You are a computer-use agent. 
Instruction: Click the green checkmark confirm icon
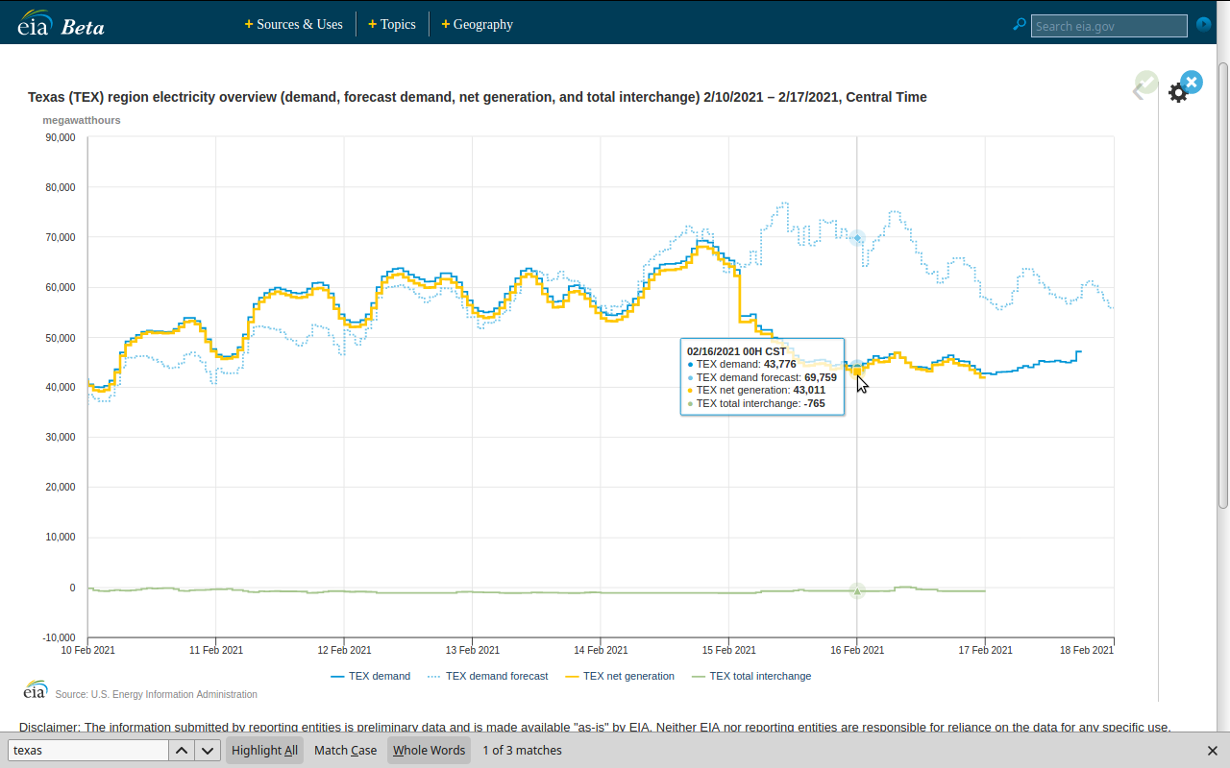[1146, 83]
